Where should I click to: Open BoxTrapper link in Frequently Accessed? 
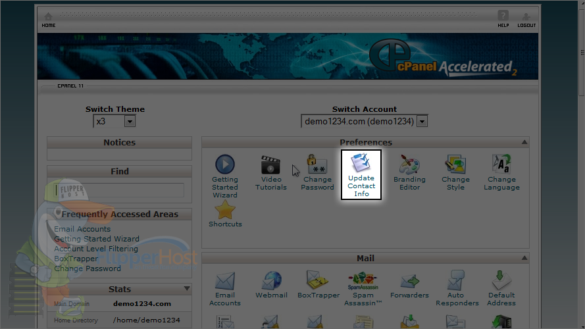pyautogui.click(x=76, y=259)
